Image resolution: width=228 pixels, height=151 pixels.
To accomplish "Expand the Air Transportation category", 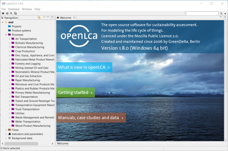I will [9, 39].
